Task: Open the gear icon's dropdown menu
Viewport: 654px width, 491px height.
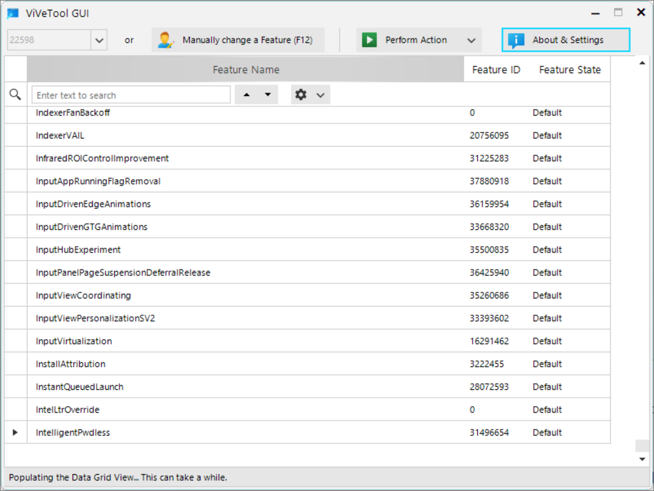Action: coord(319,94)
